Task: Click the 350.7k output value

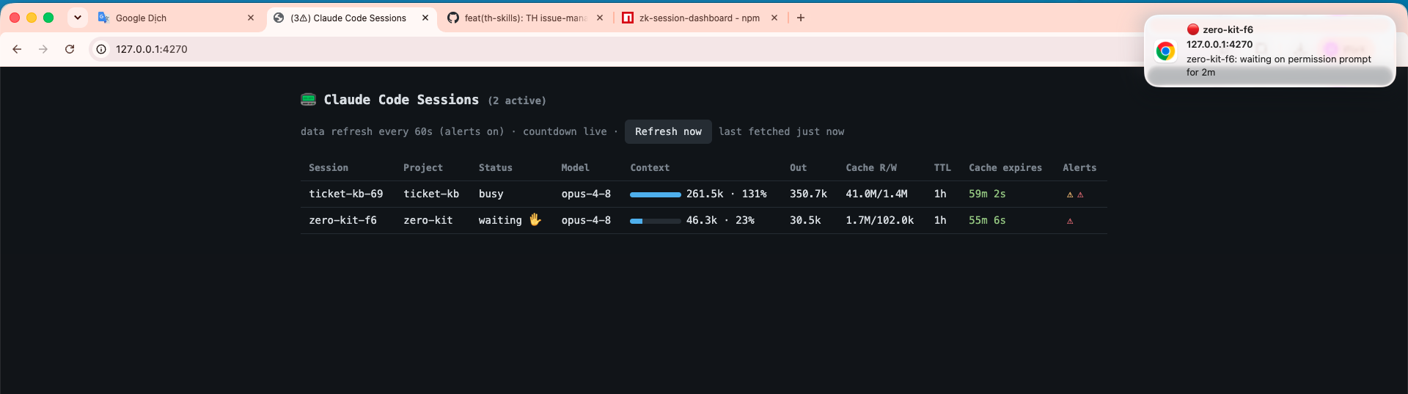Action: (808, 194)
